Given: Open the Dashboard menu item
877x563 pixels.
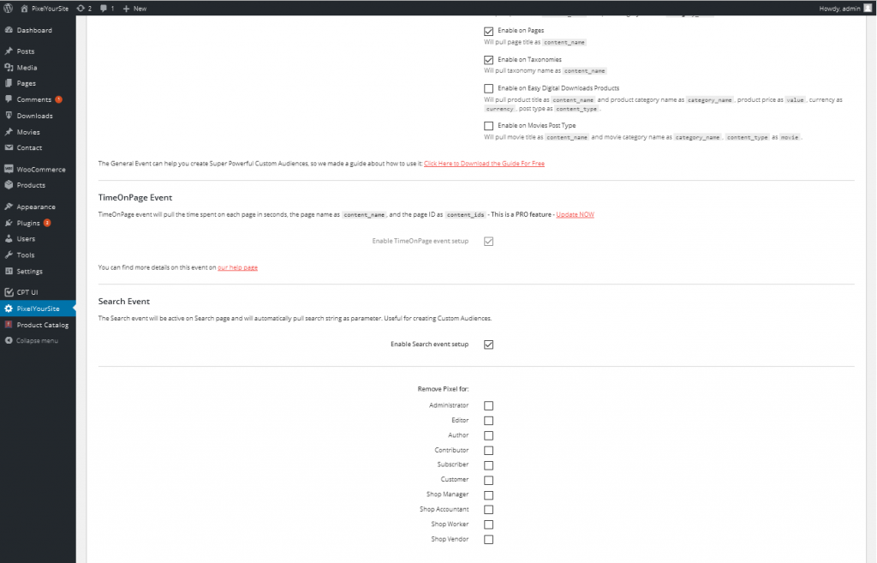Looking at the screenshot, I should coord(34,30).
